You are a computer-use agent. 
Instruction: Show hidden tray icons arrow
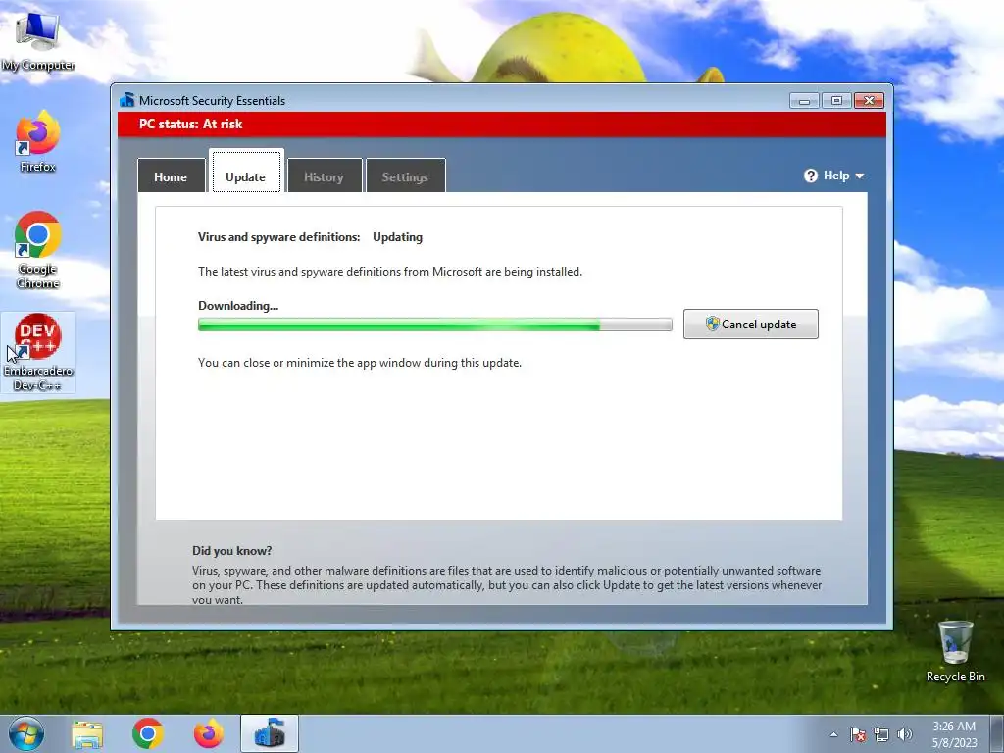pos(833,734)
